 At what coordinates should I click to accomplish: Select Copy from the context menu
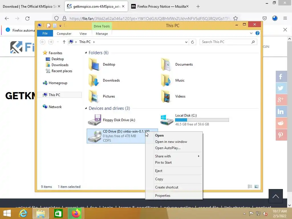pyautogui.click(x=159, y=179)
